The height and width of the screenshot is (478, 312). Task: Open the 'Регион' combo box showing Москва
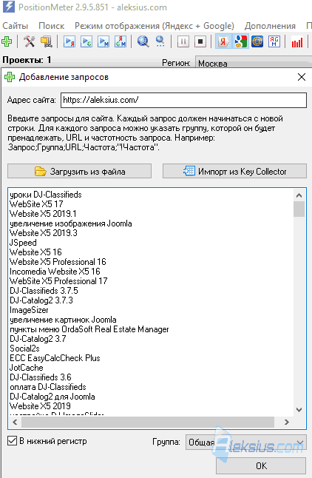pyautogui.click(x=254, y=63)
